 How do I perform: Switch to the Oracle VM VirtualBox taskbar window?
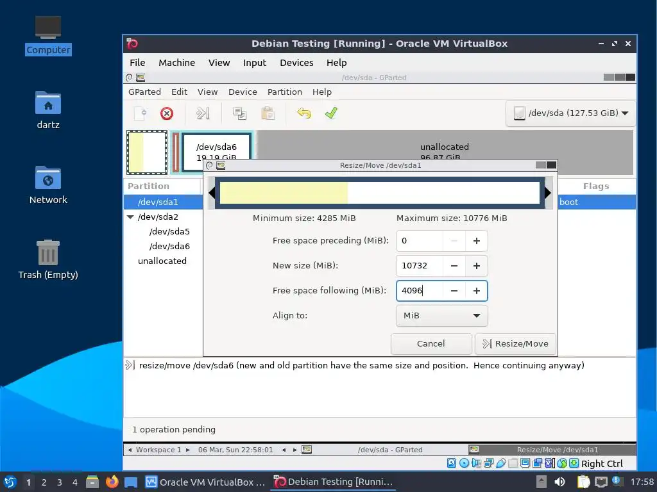click(205, 482)
